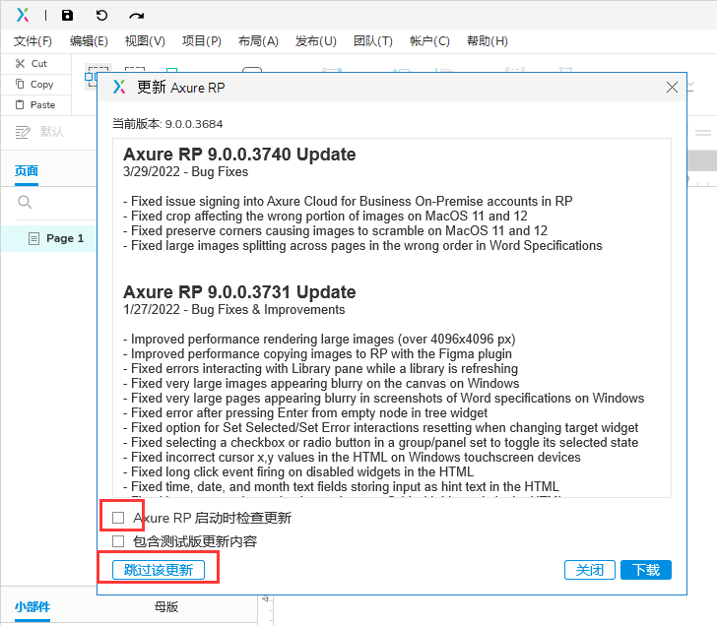
Task: Click the Page 1 document icon
Action: point(33,238)
